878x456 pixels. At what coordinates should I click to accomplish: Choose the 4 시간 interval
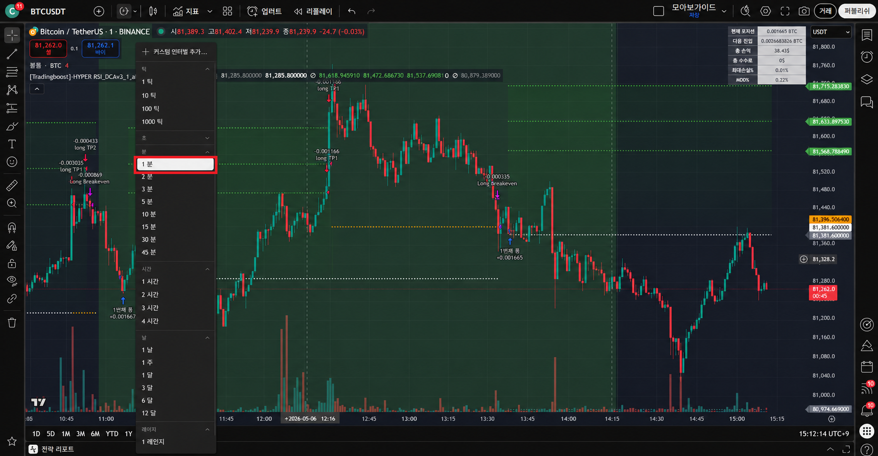pos(176,321)
